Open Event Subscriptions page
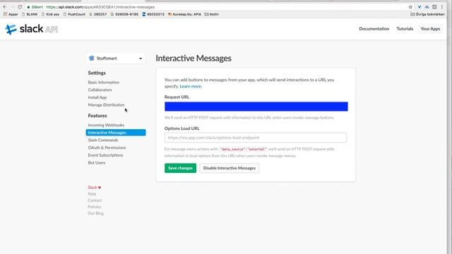The image size is (452, 254). click(105, 155)
